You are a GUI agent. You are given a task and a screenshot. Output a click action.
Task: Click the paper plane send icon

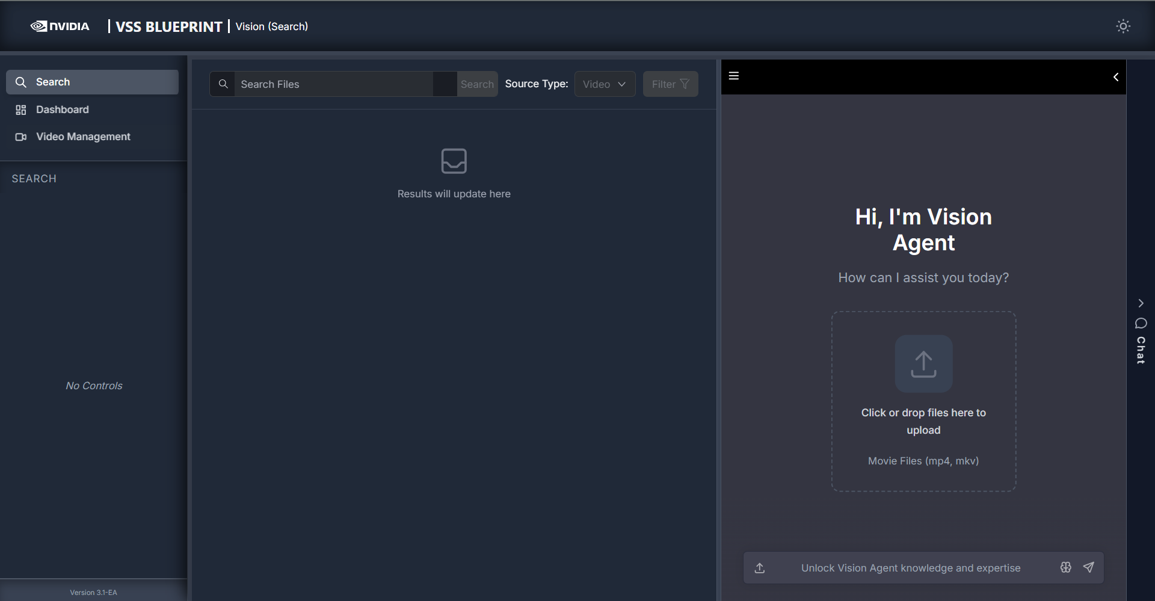pos(1088,567)
